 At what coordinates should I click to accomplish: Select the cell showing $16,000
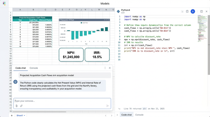(x=33, y=25)
